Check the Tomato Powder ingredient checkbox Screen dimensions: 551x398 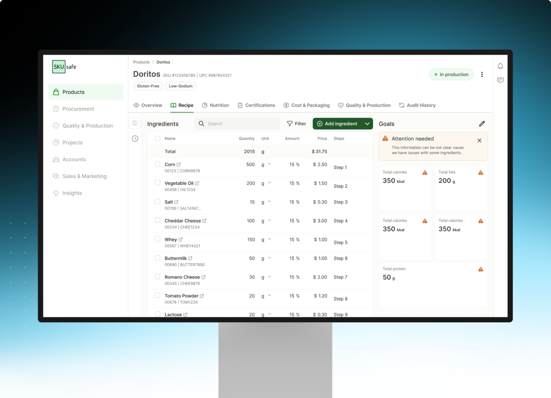(157, 295)
